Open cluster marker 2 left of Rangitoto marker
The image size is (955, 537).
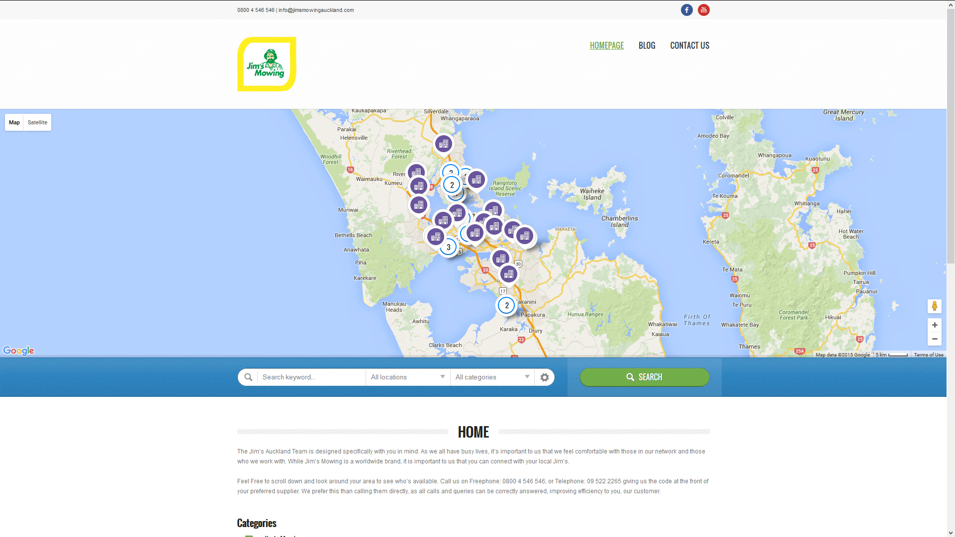point(452,185)
